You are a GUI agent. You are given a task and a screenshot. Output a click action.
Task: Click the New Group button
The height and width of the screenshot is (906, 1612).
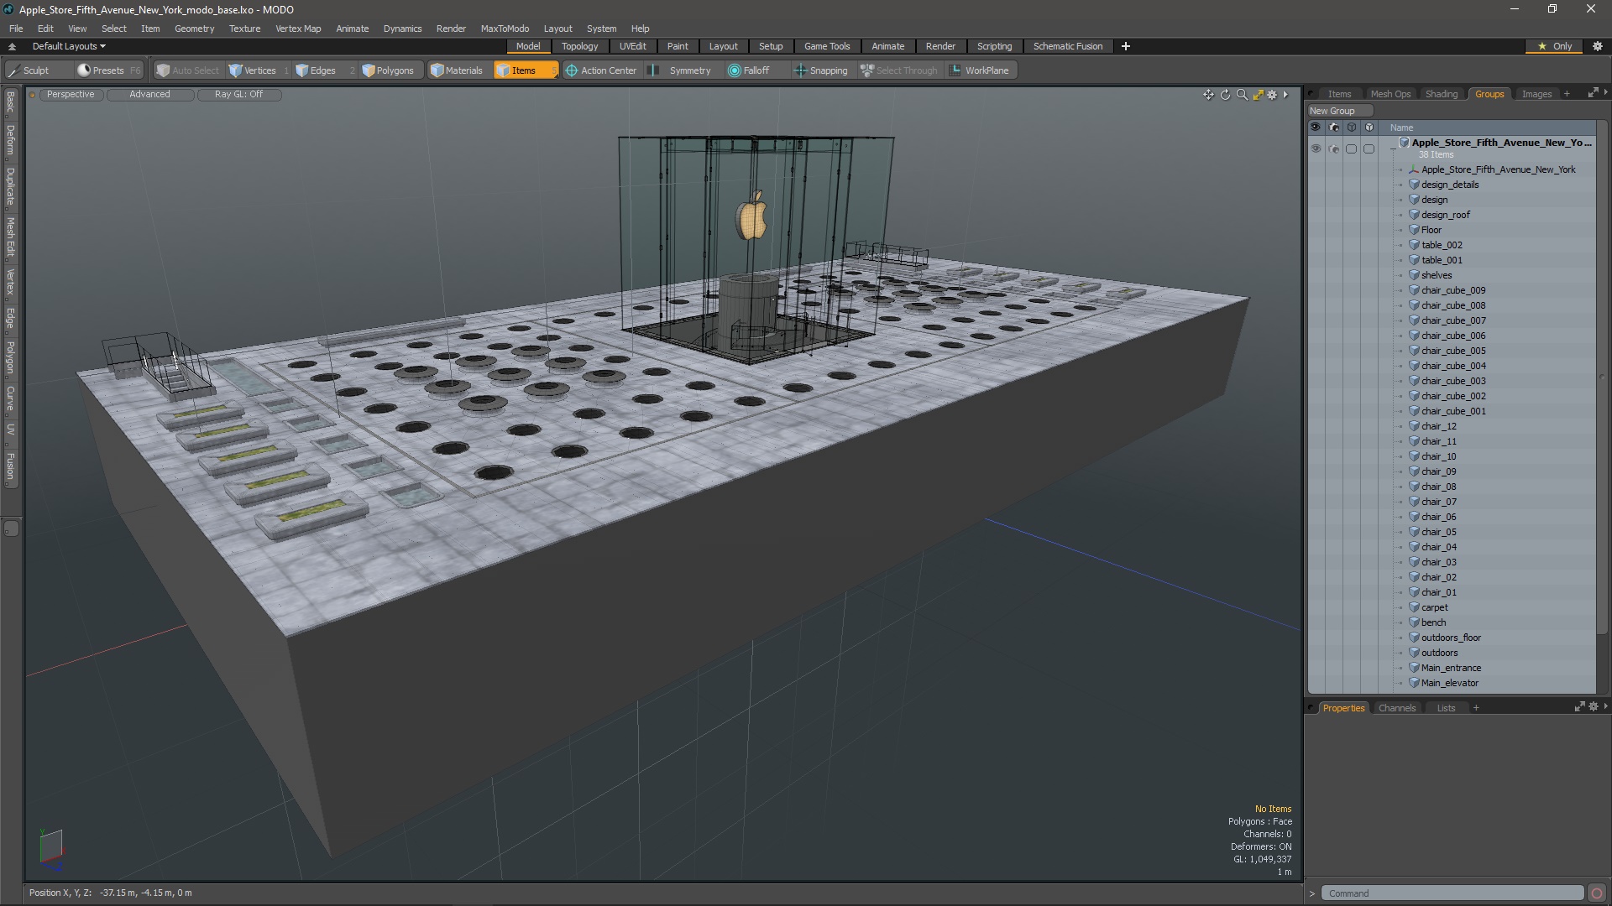(x=1339, y=111)
